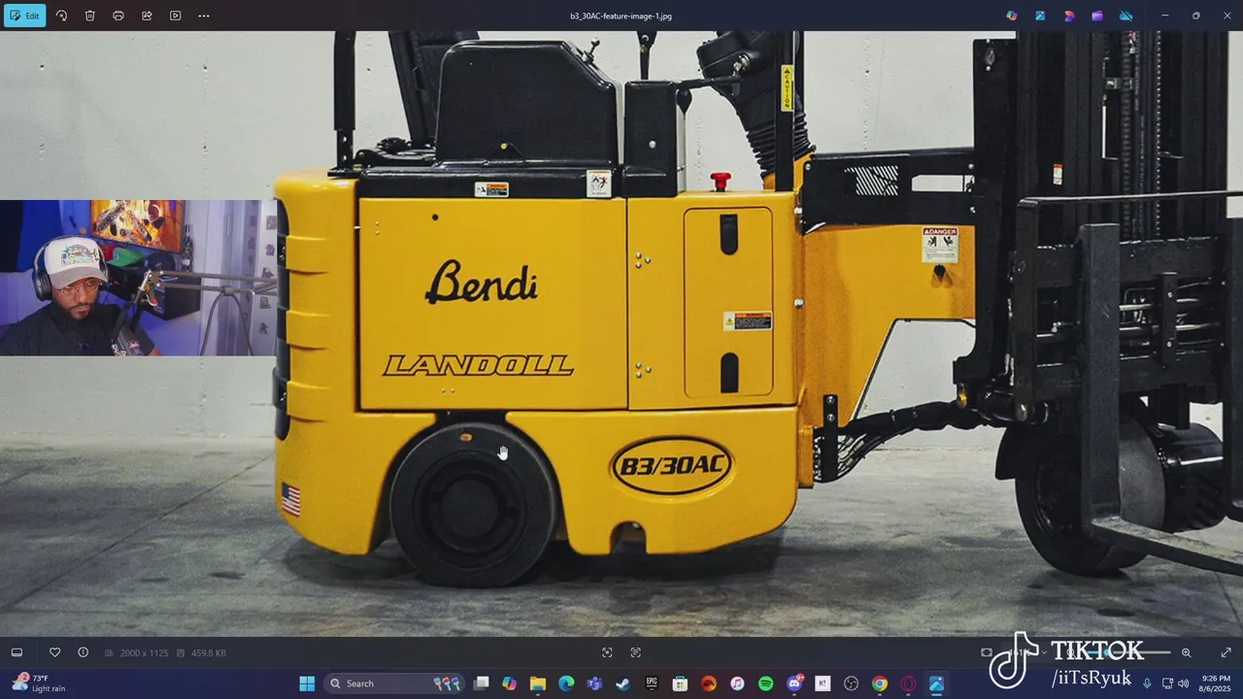Open Epic Games Launcher on the taskbar
The image size is (1243, 699).
tap(652, 683)
